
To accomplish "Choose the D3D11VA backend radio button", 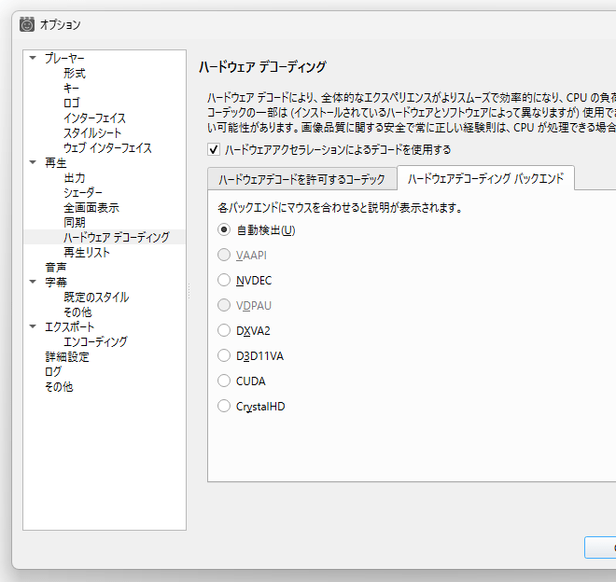I will tap(224, 355).
